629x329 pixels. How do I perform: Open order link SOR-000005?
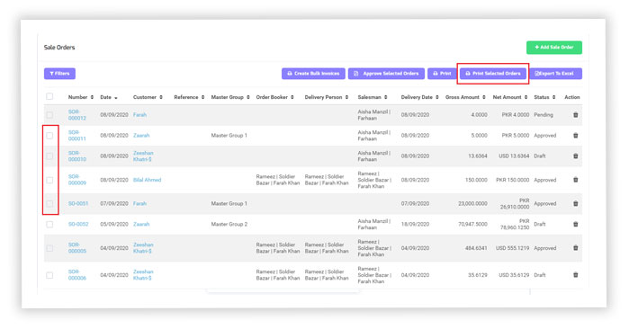pos(77,248)
